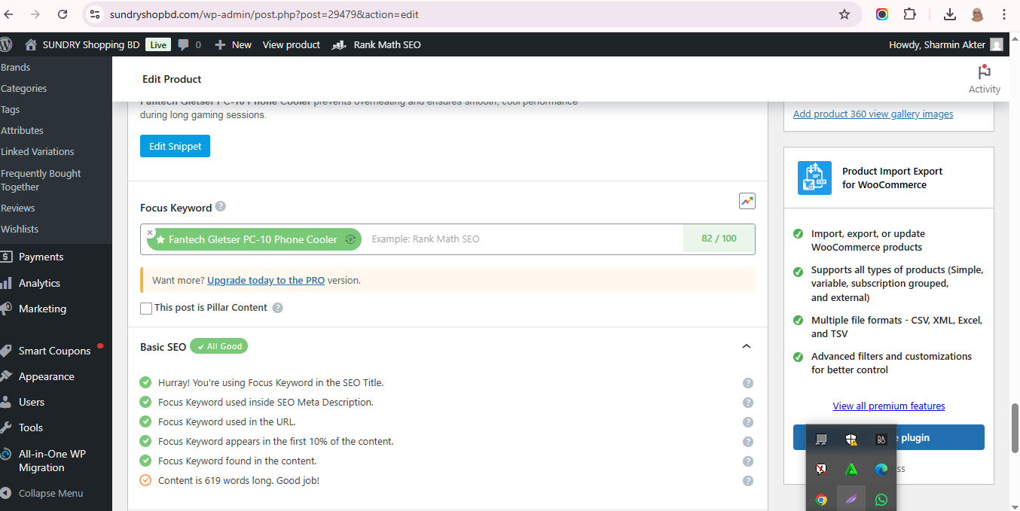Open Marketing in the sidebar

(42, 309)
